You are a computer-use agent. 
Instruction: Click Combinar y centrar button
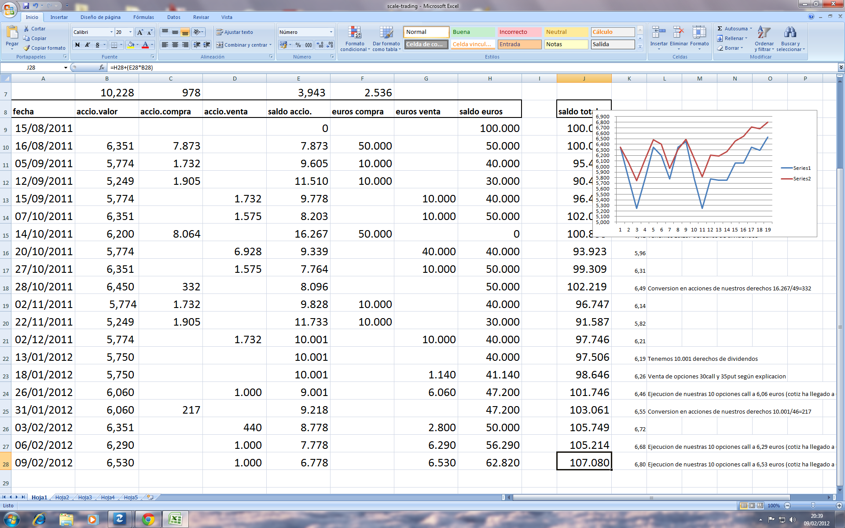pyautogui.click(x=242, y=45)
